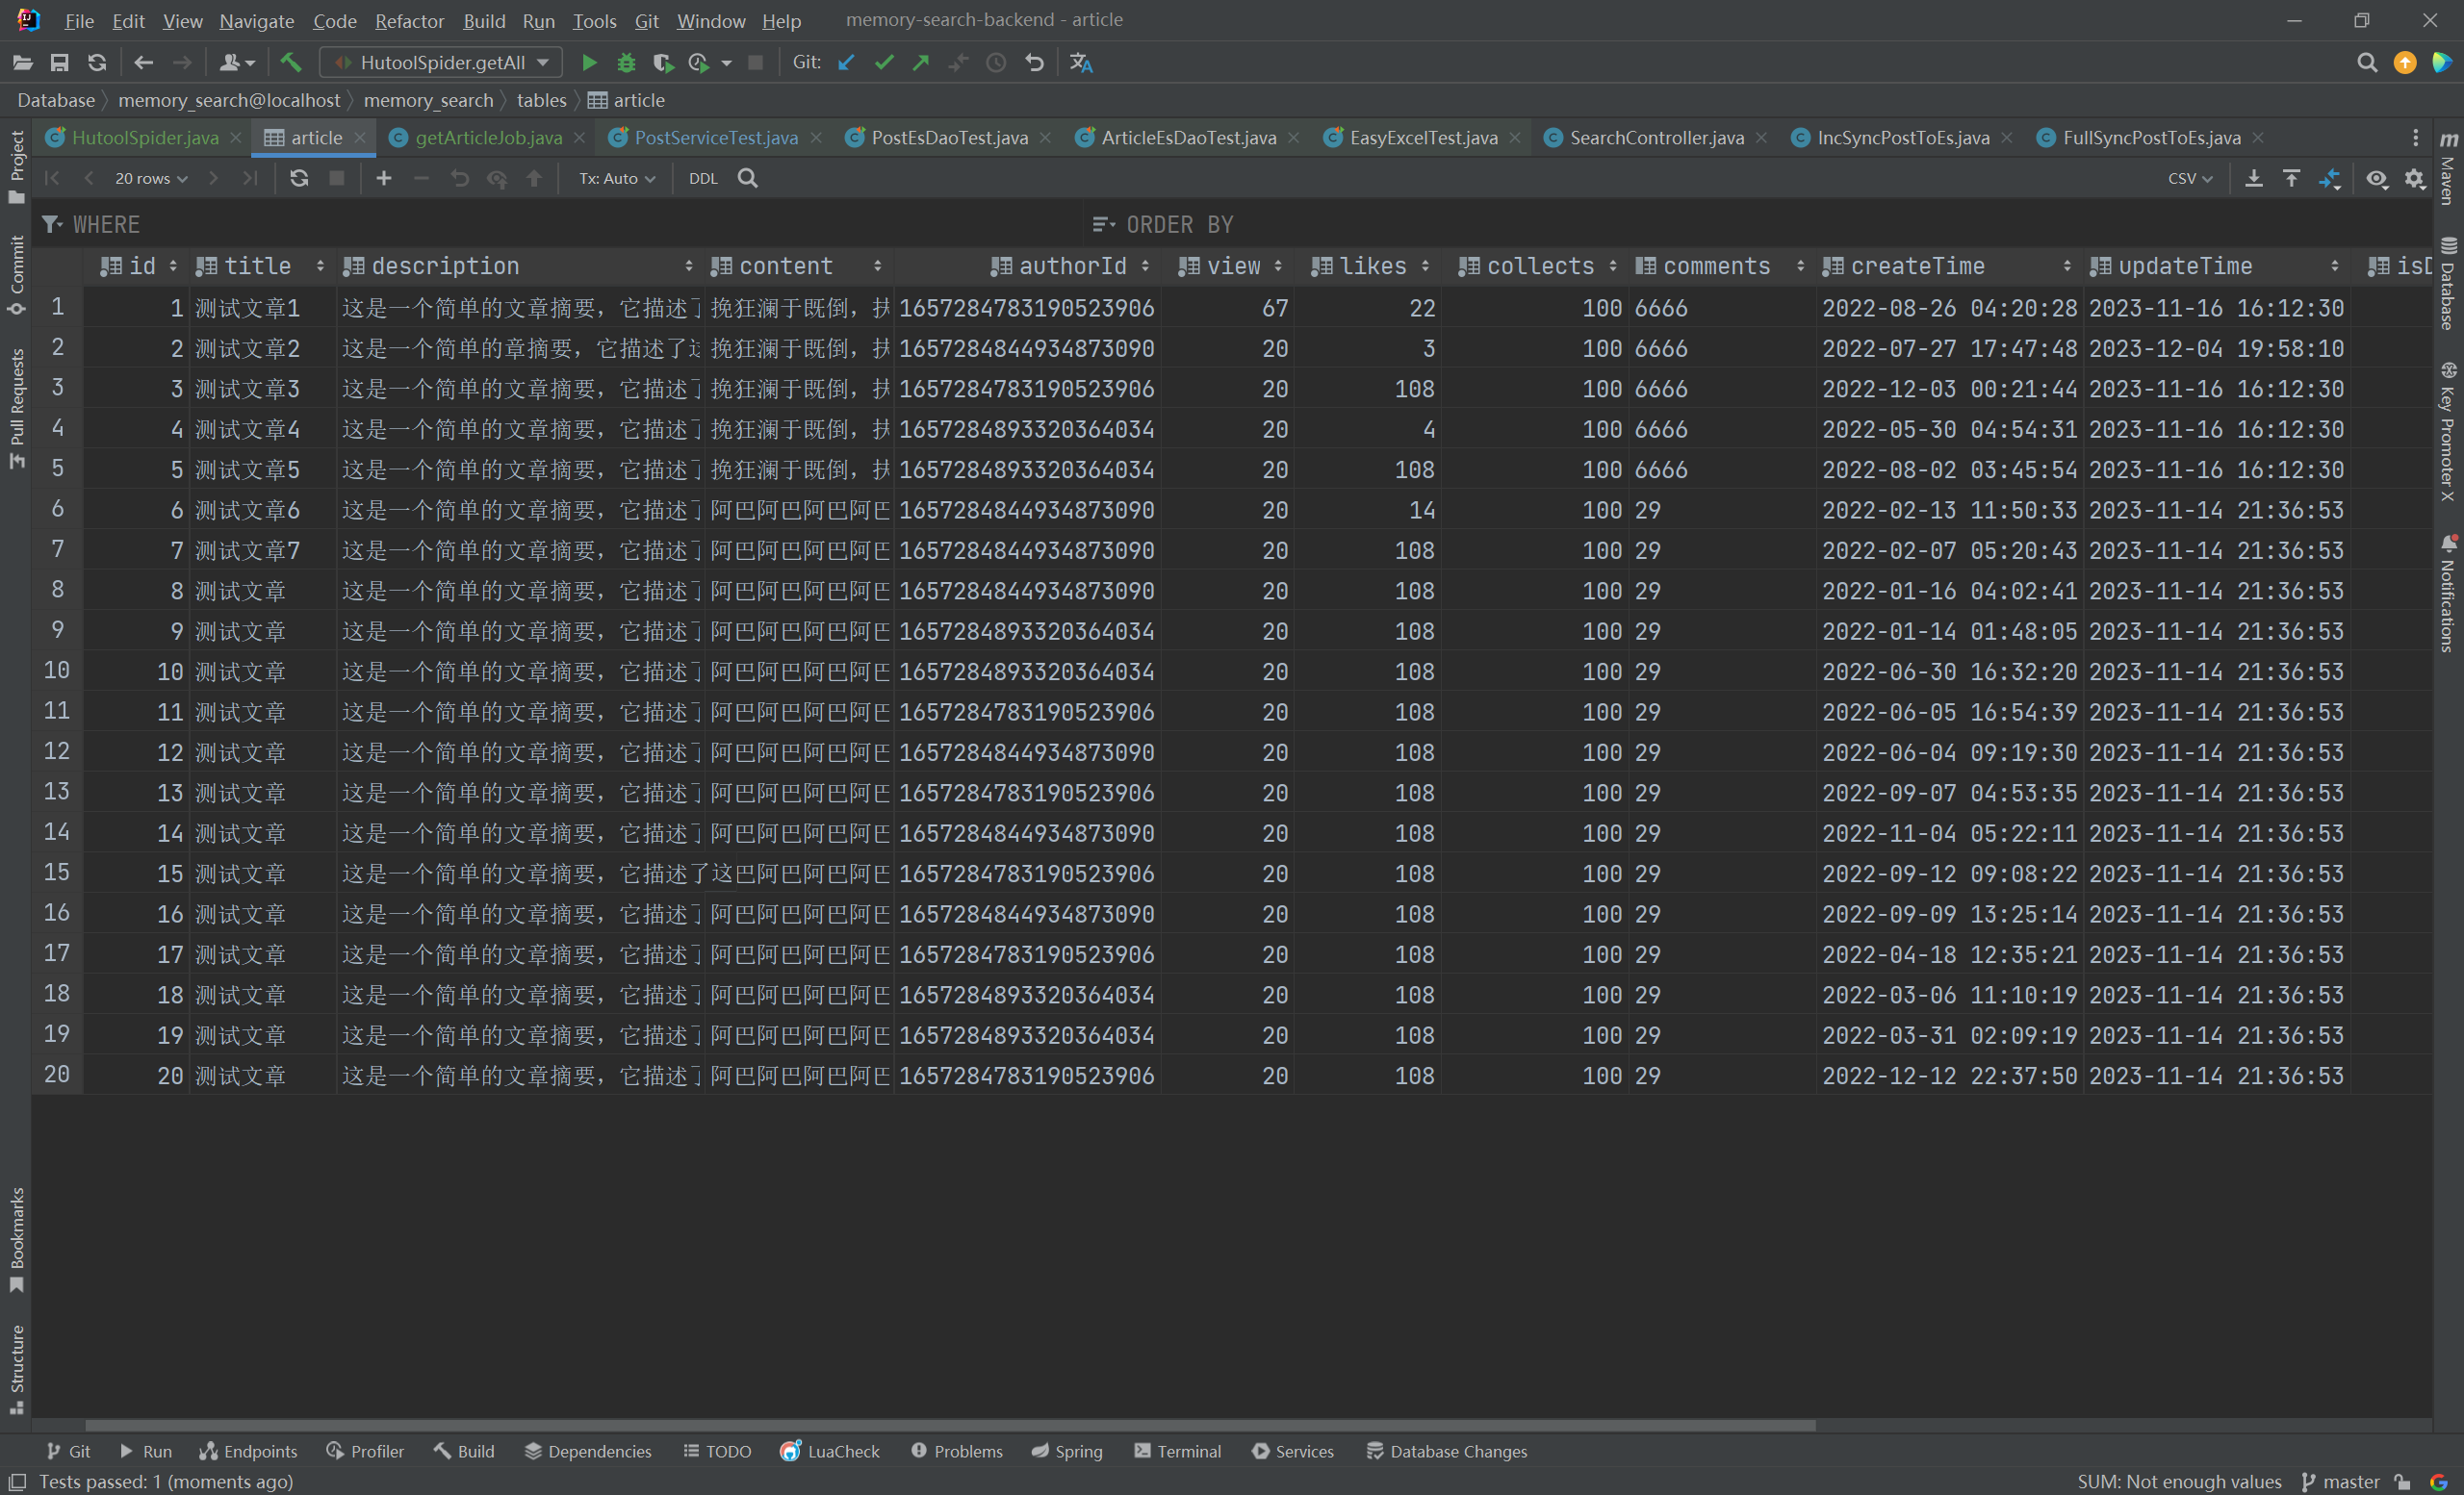2464x1495 pixels.
Task: Open the master branch popup
Action: (2340, 1481)
